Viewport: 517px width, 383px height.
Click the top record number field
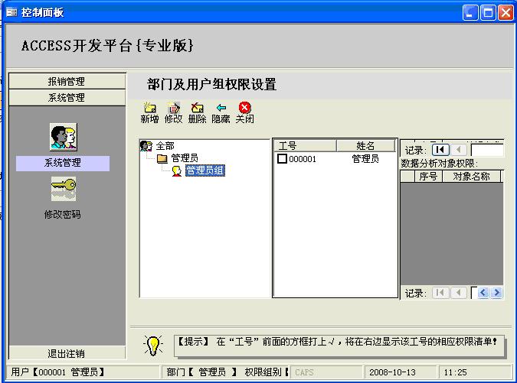(487, 150)
